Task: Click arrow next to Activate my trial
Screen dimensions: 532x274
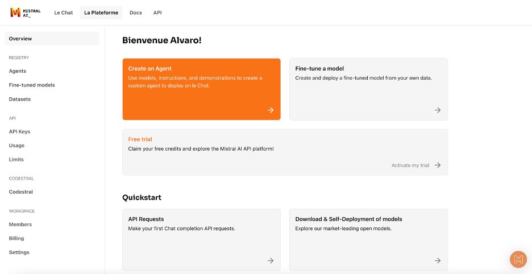Action: [438, 165]
